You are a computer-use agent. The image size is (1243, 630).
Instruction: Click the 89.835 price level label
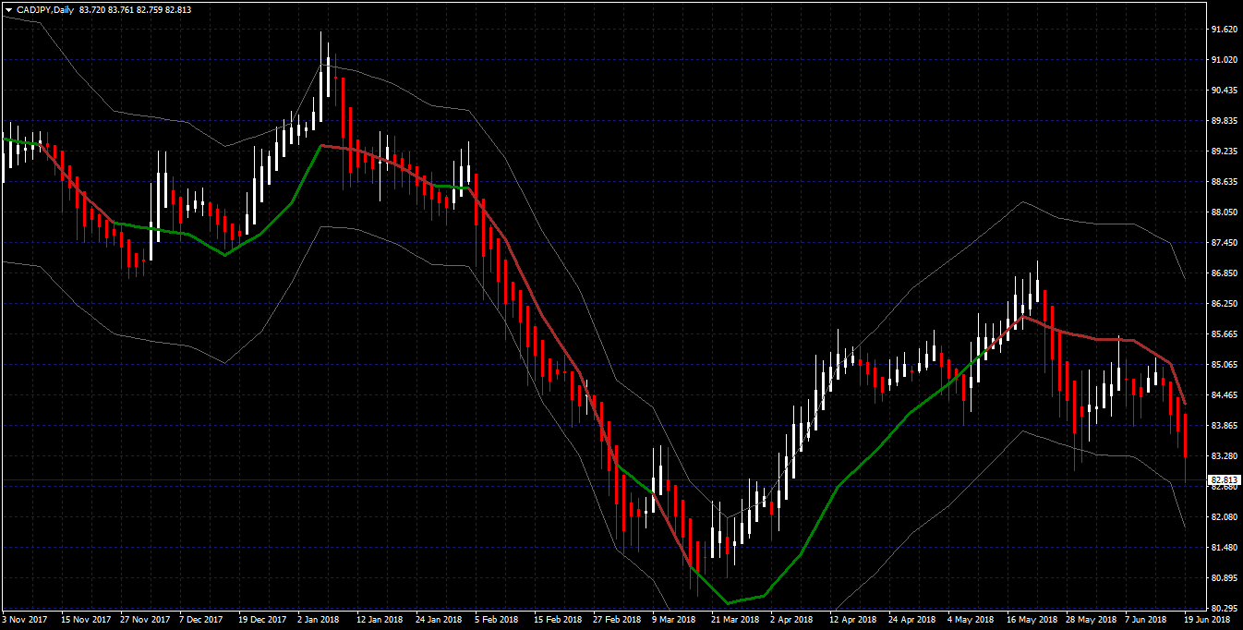[x=1224, y=121]
